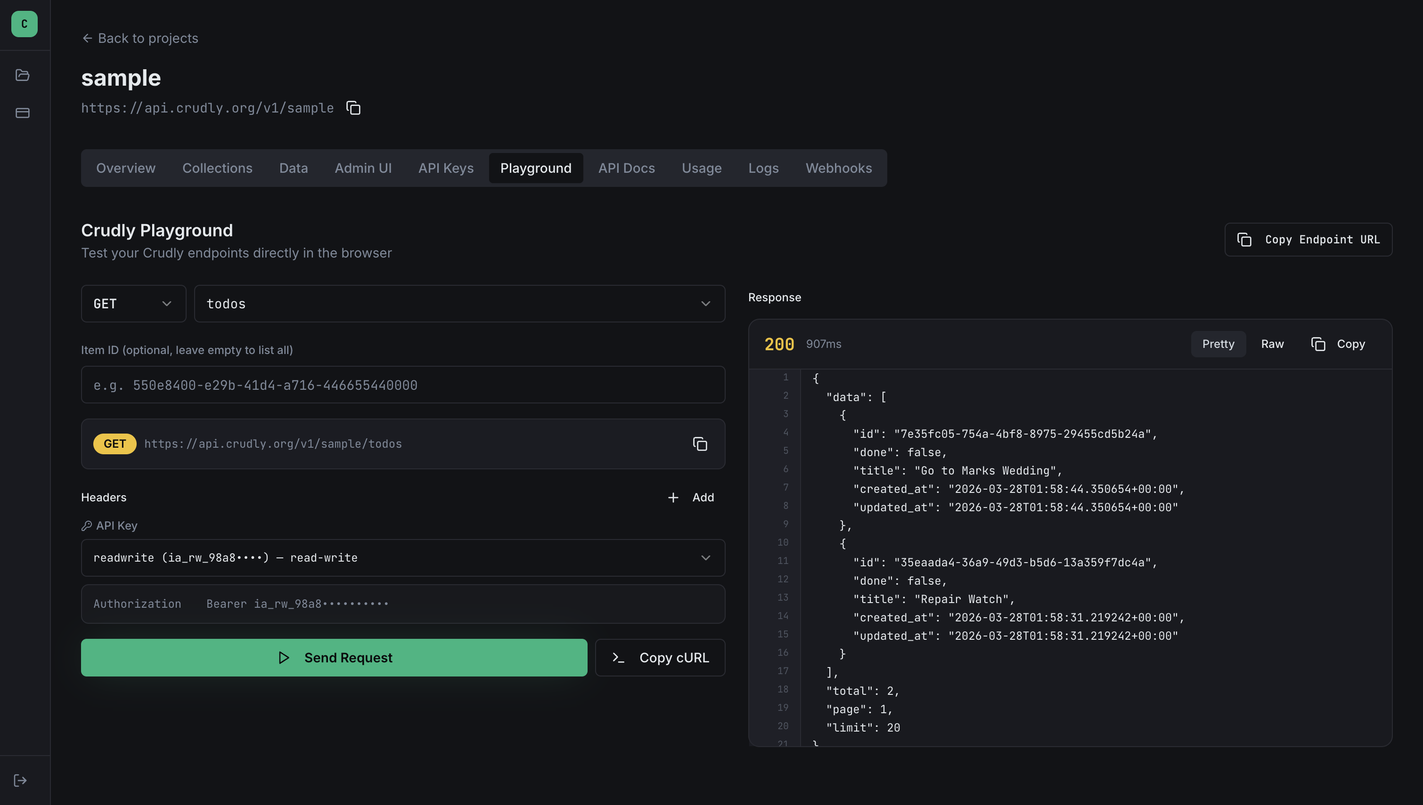Click the terminal icon on Copy cURL
This screenshot has height=805, width=1423.
click(x=619, y=657)
